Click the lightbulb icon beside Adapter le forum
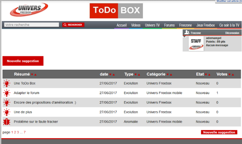The height and width of the screenshot is (144, 242). click(6, 93)
